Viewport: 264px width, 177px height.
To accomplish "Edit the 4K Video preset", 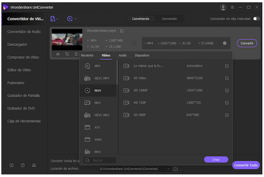I will point(227,78).
